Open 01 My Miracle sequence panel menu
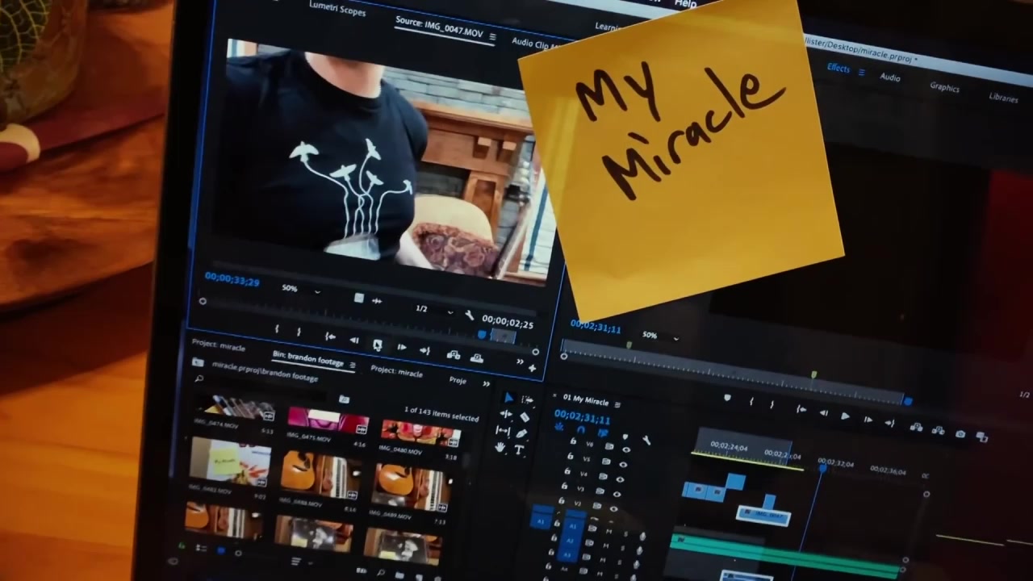The height and width of the screenshot is (581, 1033). (617, 404)
